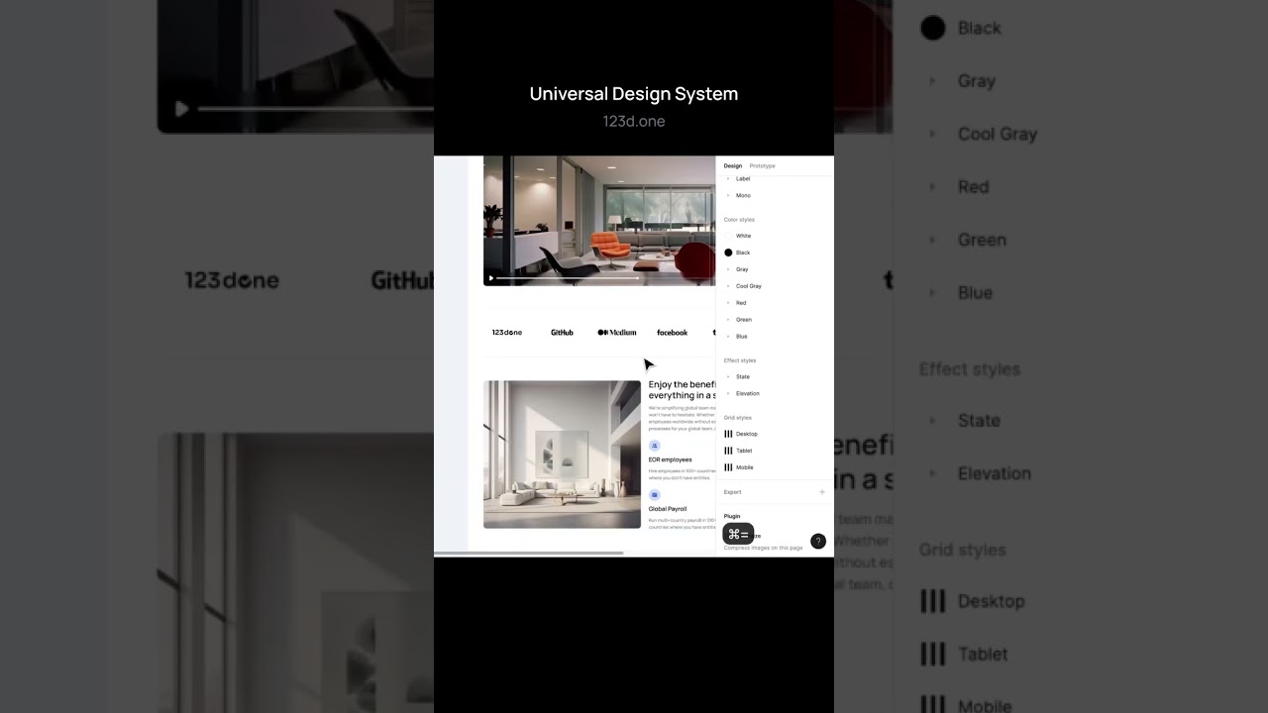Select the GitHub logo on canvas

[x=562, y=333]
